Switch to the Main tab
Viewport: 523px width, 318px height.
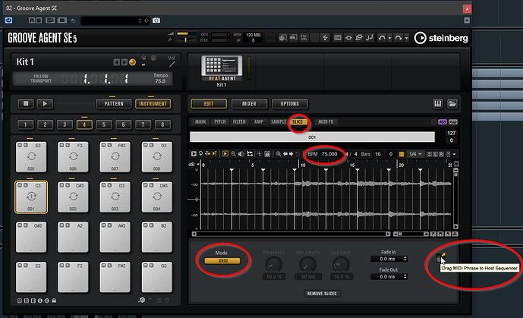coord(200,121)
